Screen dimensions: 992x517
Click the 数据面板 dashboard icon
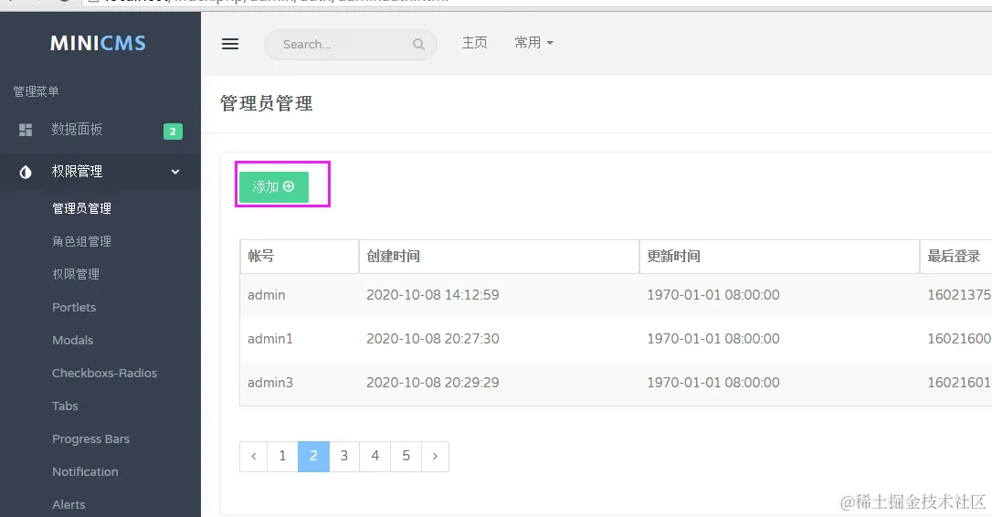pos(26,130)
